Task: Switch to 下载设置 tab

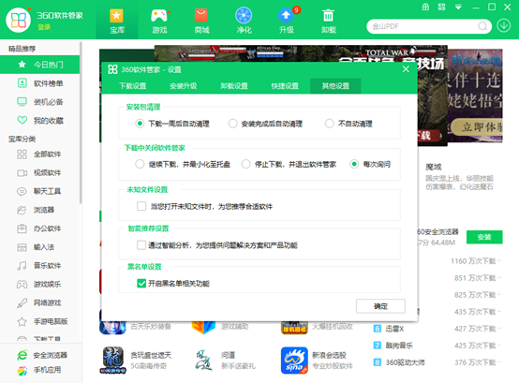Action: click(x=133, y=86)
